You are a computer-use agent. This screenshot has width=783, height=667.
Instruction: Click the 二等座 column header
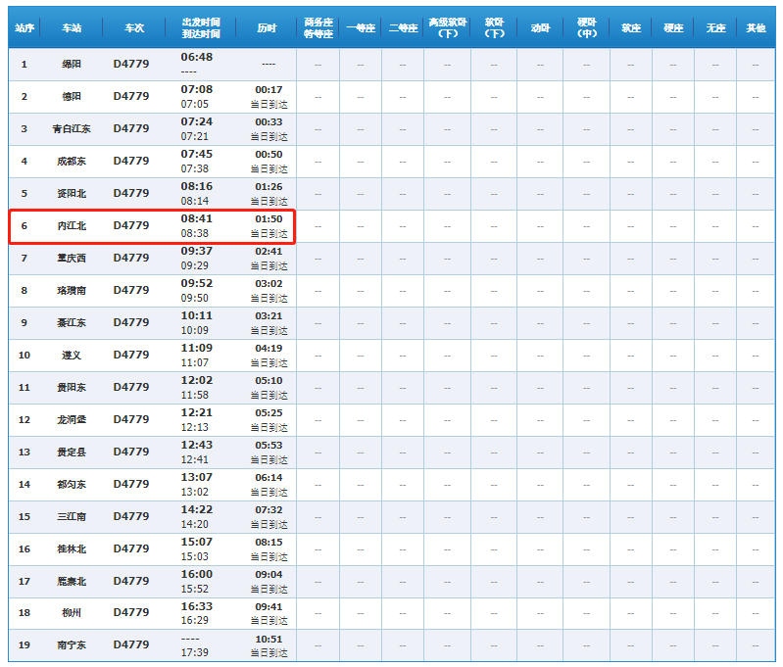coord(403,28)
